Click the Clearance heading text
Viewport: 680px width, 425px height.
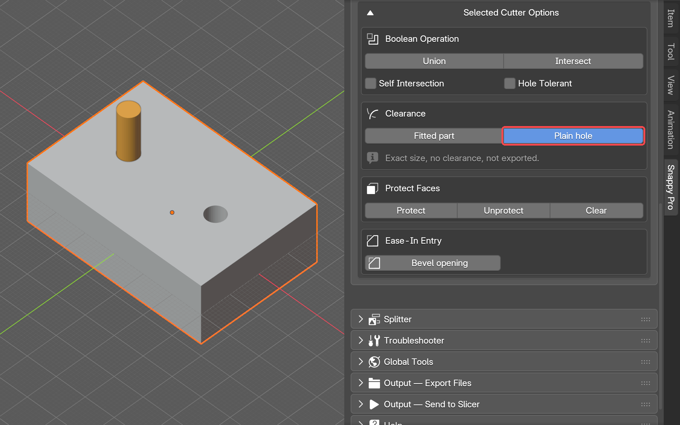(405, 114)
